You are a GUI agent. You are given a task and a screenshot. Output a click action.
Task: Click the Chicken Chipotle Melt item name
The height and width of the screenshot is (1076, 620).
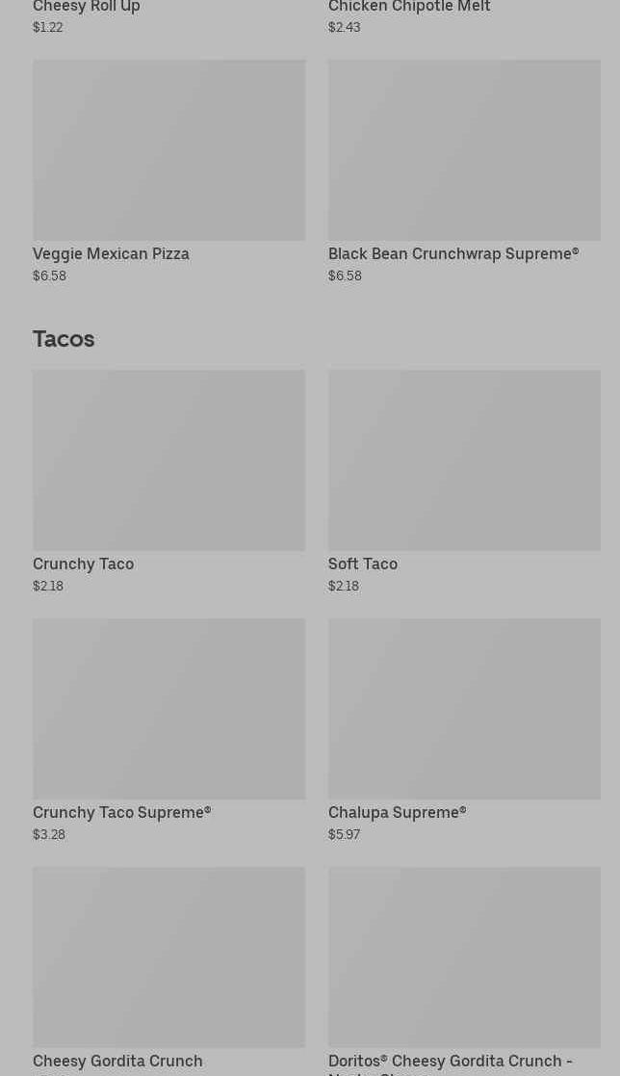pos(409,8)
